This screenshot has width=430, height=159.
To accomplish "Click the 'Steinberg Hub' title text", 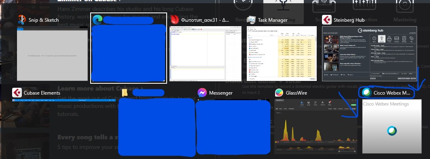I will [x=349, y=20].
